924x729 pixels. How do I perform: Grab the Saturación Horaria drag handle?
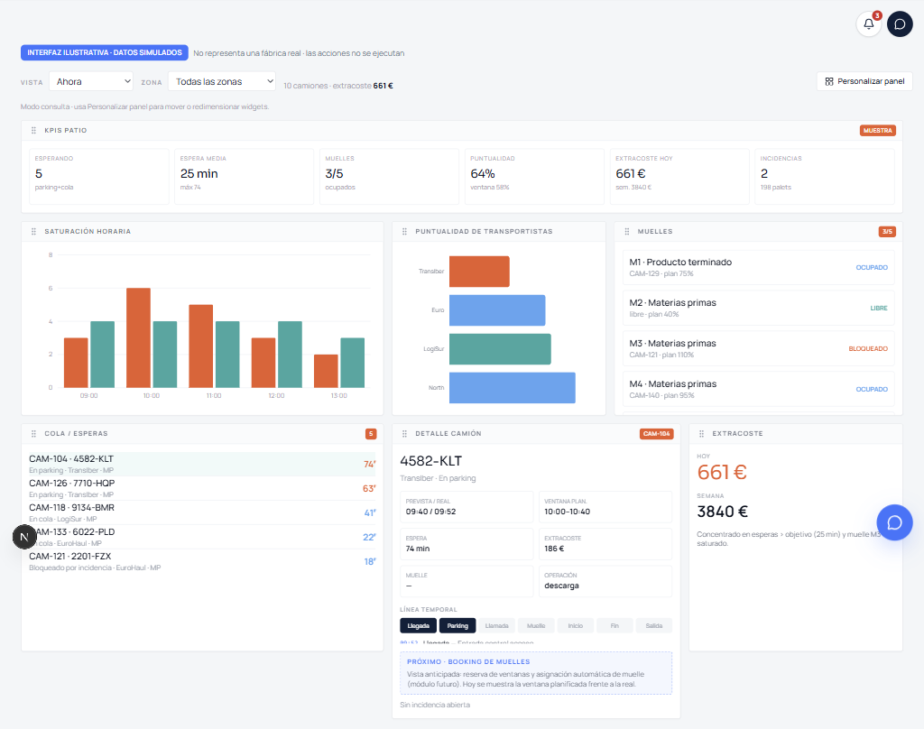33,232
